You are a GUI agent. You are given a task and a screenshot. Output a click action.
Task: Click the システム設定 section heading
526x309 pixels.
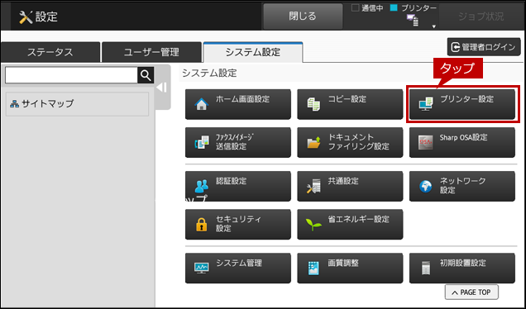[x=209, y=73]
